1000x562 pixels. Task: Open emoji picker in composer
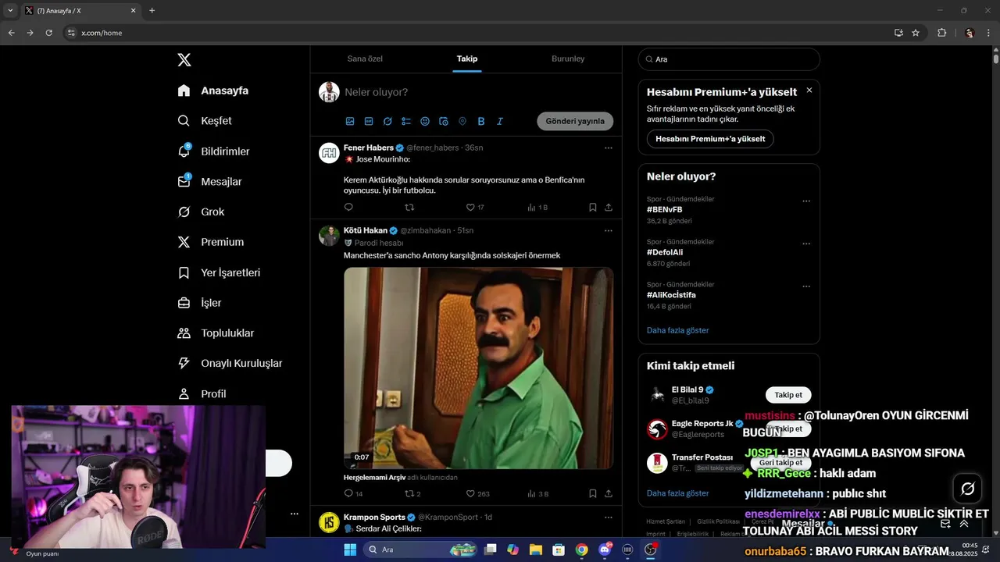(425, 122)
